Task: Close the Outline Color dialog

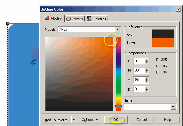Action: coord(179,9)
